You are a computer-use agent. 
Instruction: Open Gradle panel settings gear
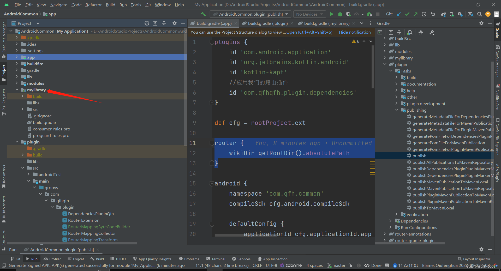pos(481,23)
